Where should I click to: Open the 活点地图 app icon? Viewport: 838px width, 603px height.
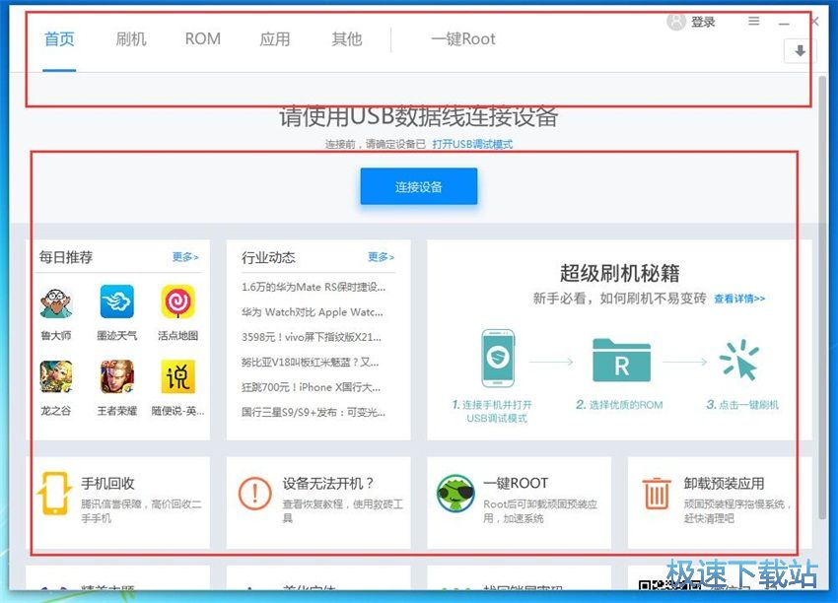[x=178, y=301]
